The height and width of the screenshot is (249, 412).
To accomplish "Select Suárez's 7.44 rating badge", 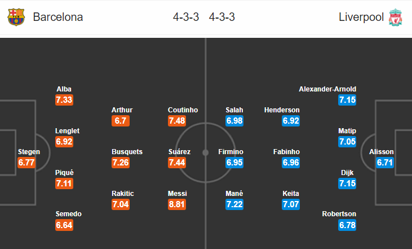I will (x=177, y=163).
